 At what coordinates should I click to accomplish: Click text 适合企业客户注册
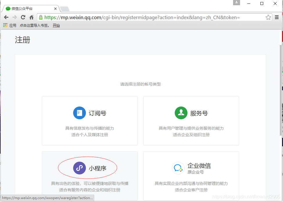[191, 190]
